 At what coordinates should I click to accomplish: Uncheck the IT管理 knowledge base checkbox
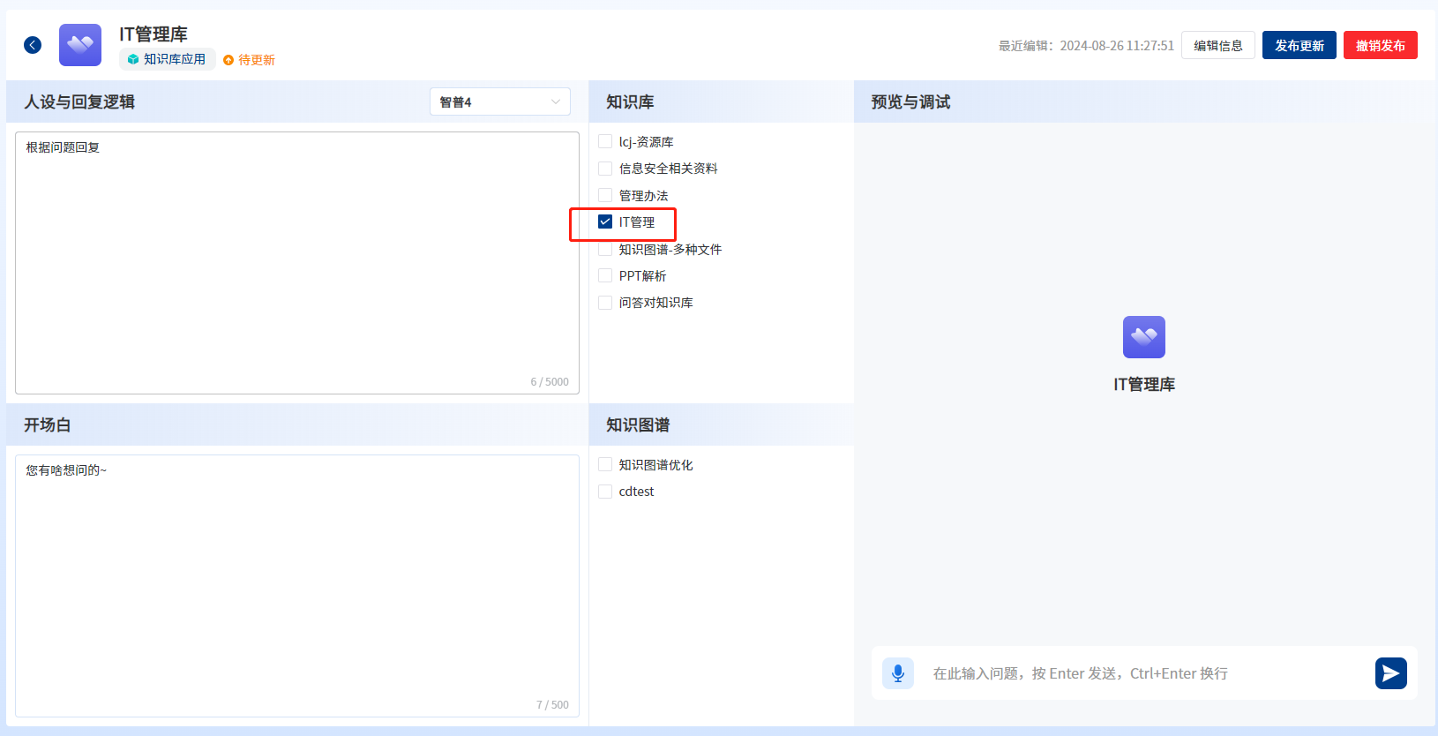coord(605,222)
